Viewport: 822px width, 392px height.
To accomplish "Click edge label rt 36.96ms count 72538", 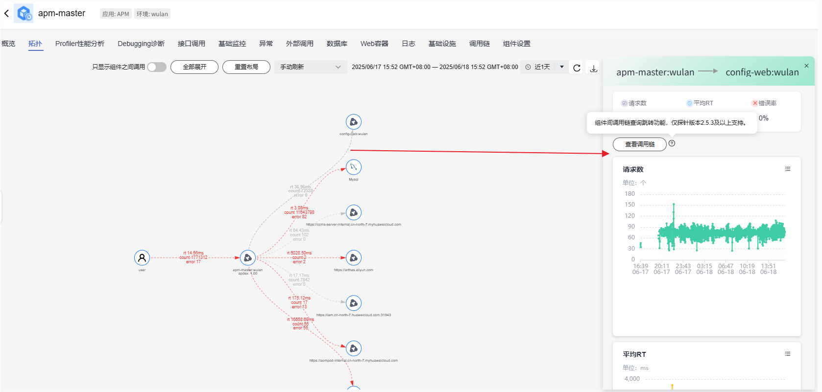I will pos(300,191).
